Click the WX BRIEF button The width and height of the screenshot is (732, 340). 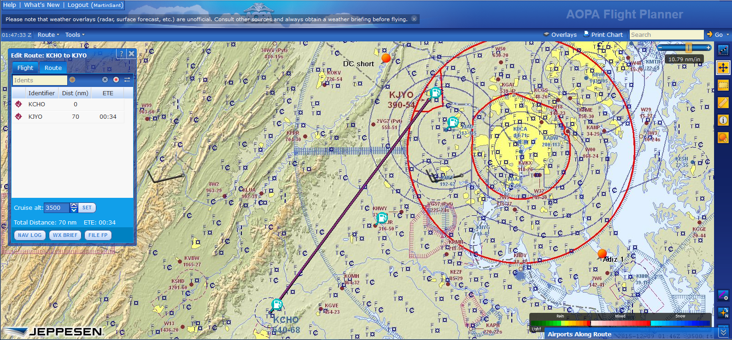(65, 235)
